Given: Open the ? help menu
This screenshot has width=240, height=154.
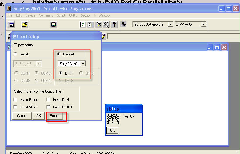Looking at the screenshot, I should pos(94,15).
